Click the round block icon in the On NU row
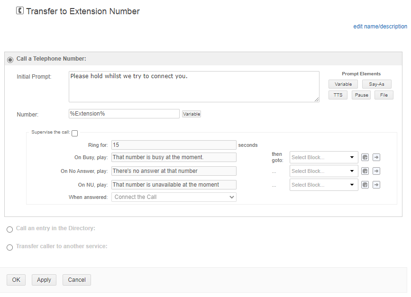 pyautogui.click(x=365, y=185)
